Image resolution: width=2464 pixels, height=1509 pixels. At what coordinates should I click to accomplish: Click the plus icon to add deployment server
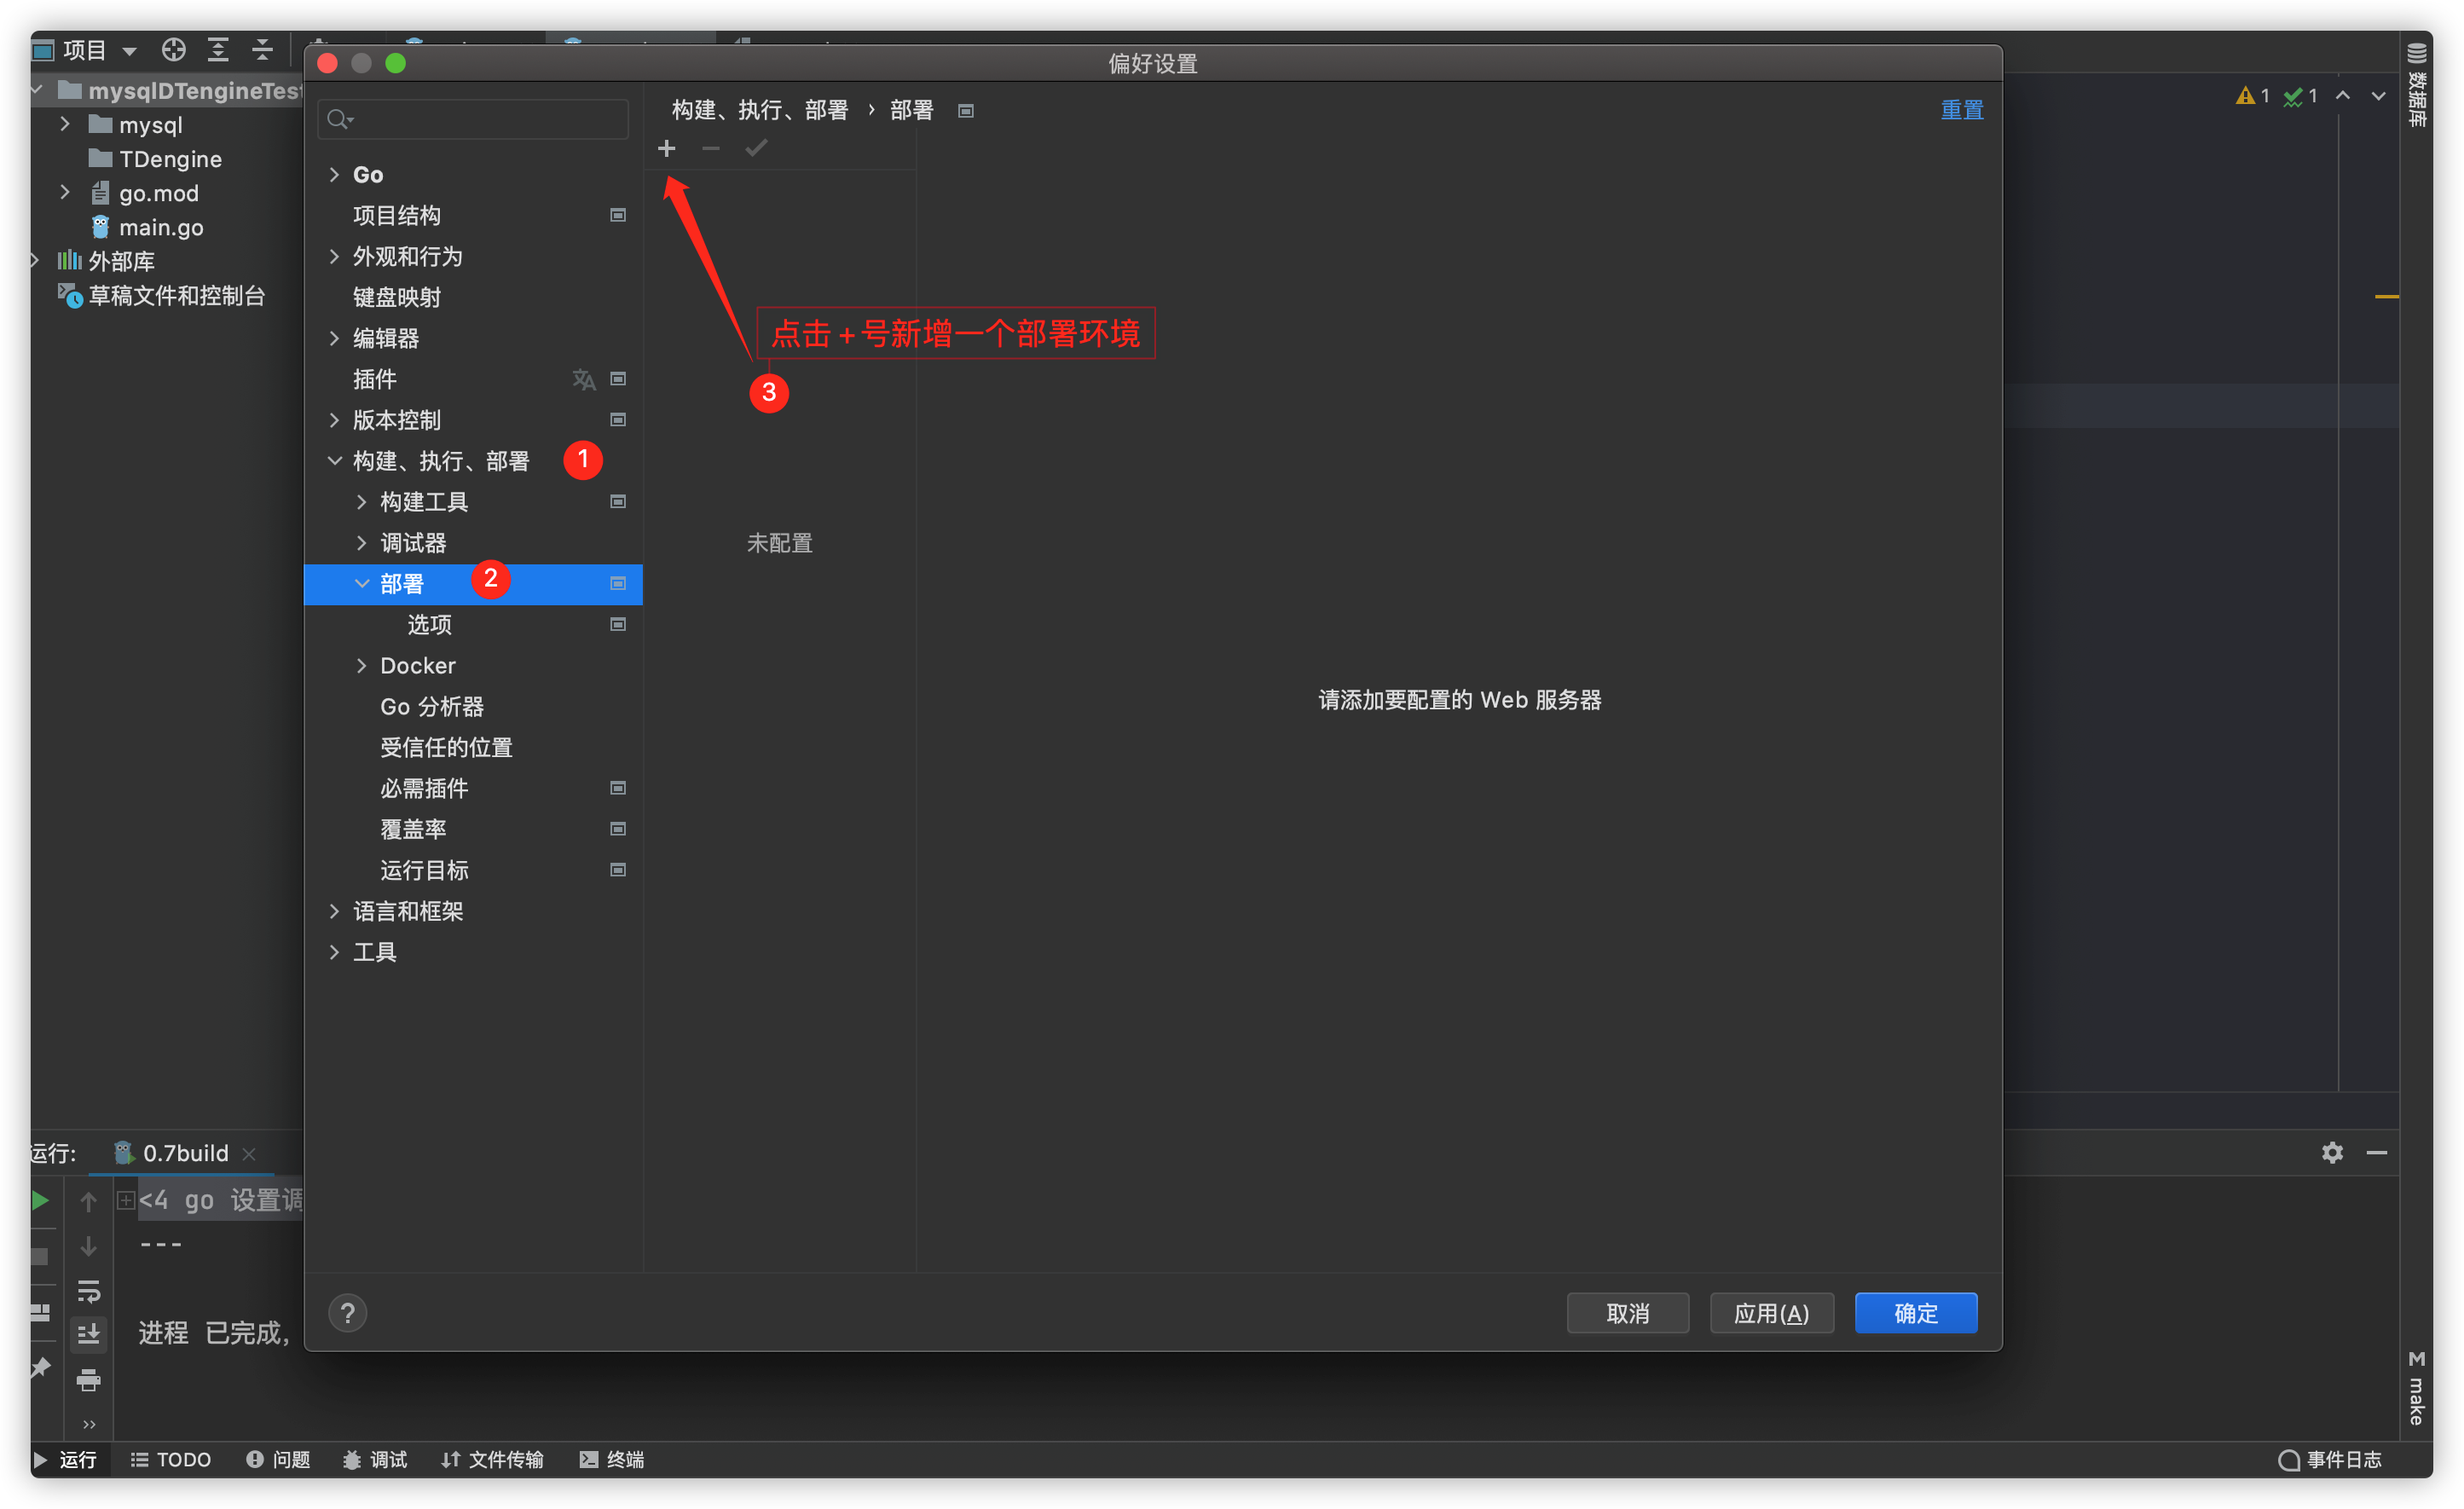[x=667, y=149]
